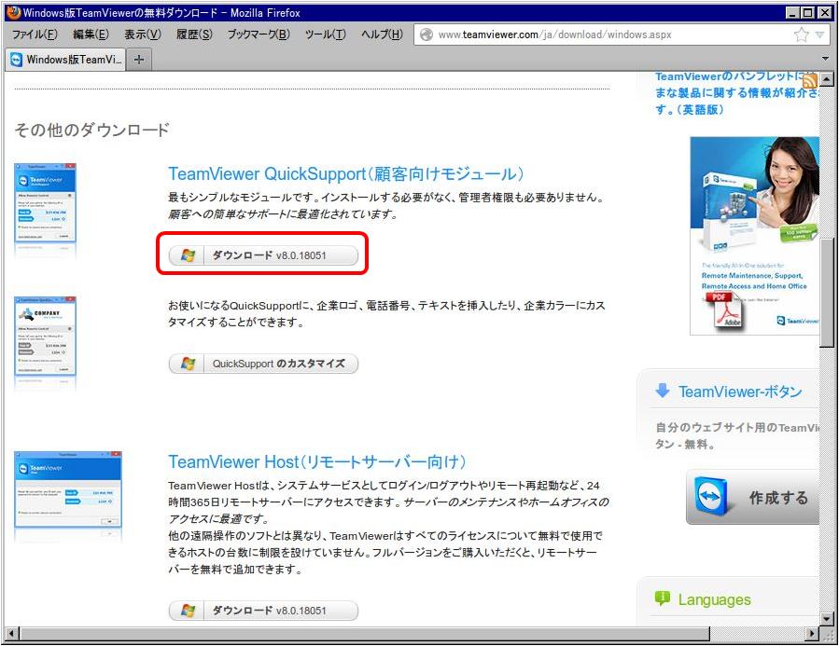The height and width of the screenshot is (646, 839).
Task: Click the horizontal scrollbar thumb
Action: 365,634
